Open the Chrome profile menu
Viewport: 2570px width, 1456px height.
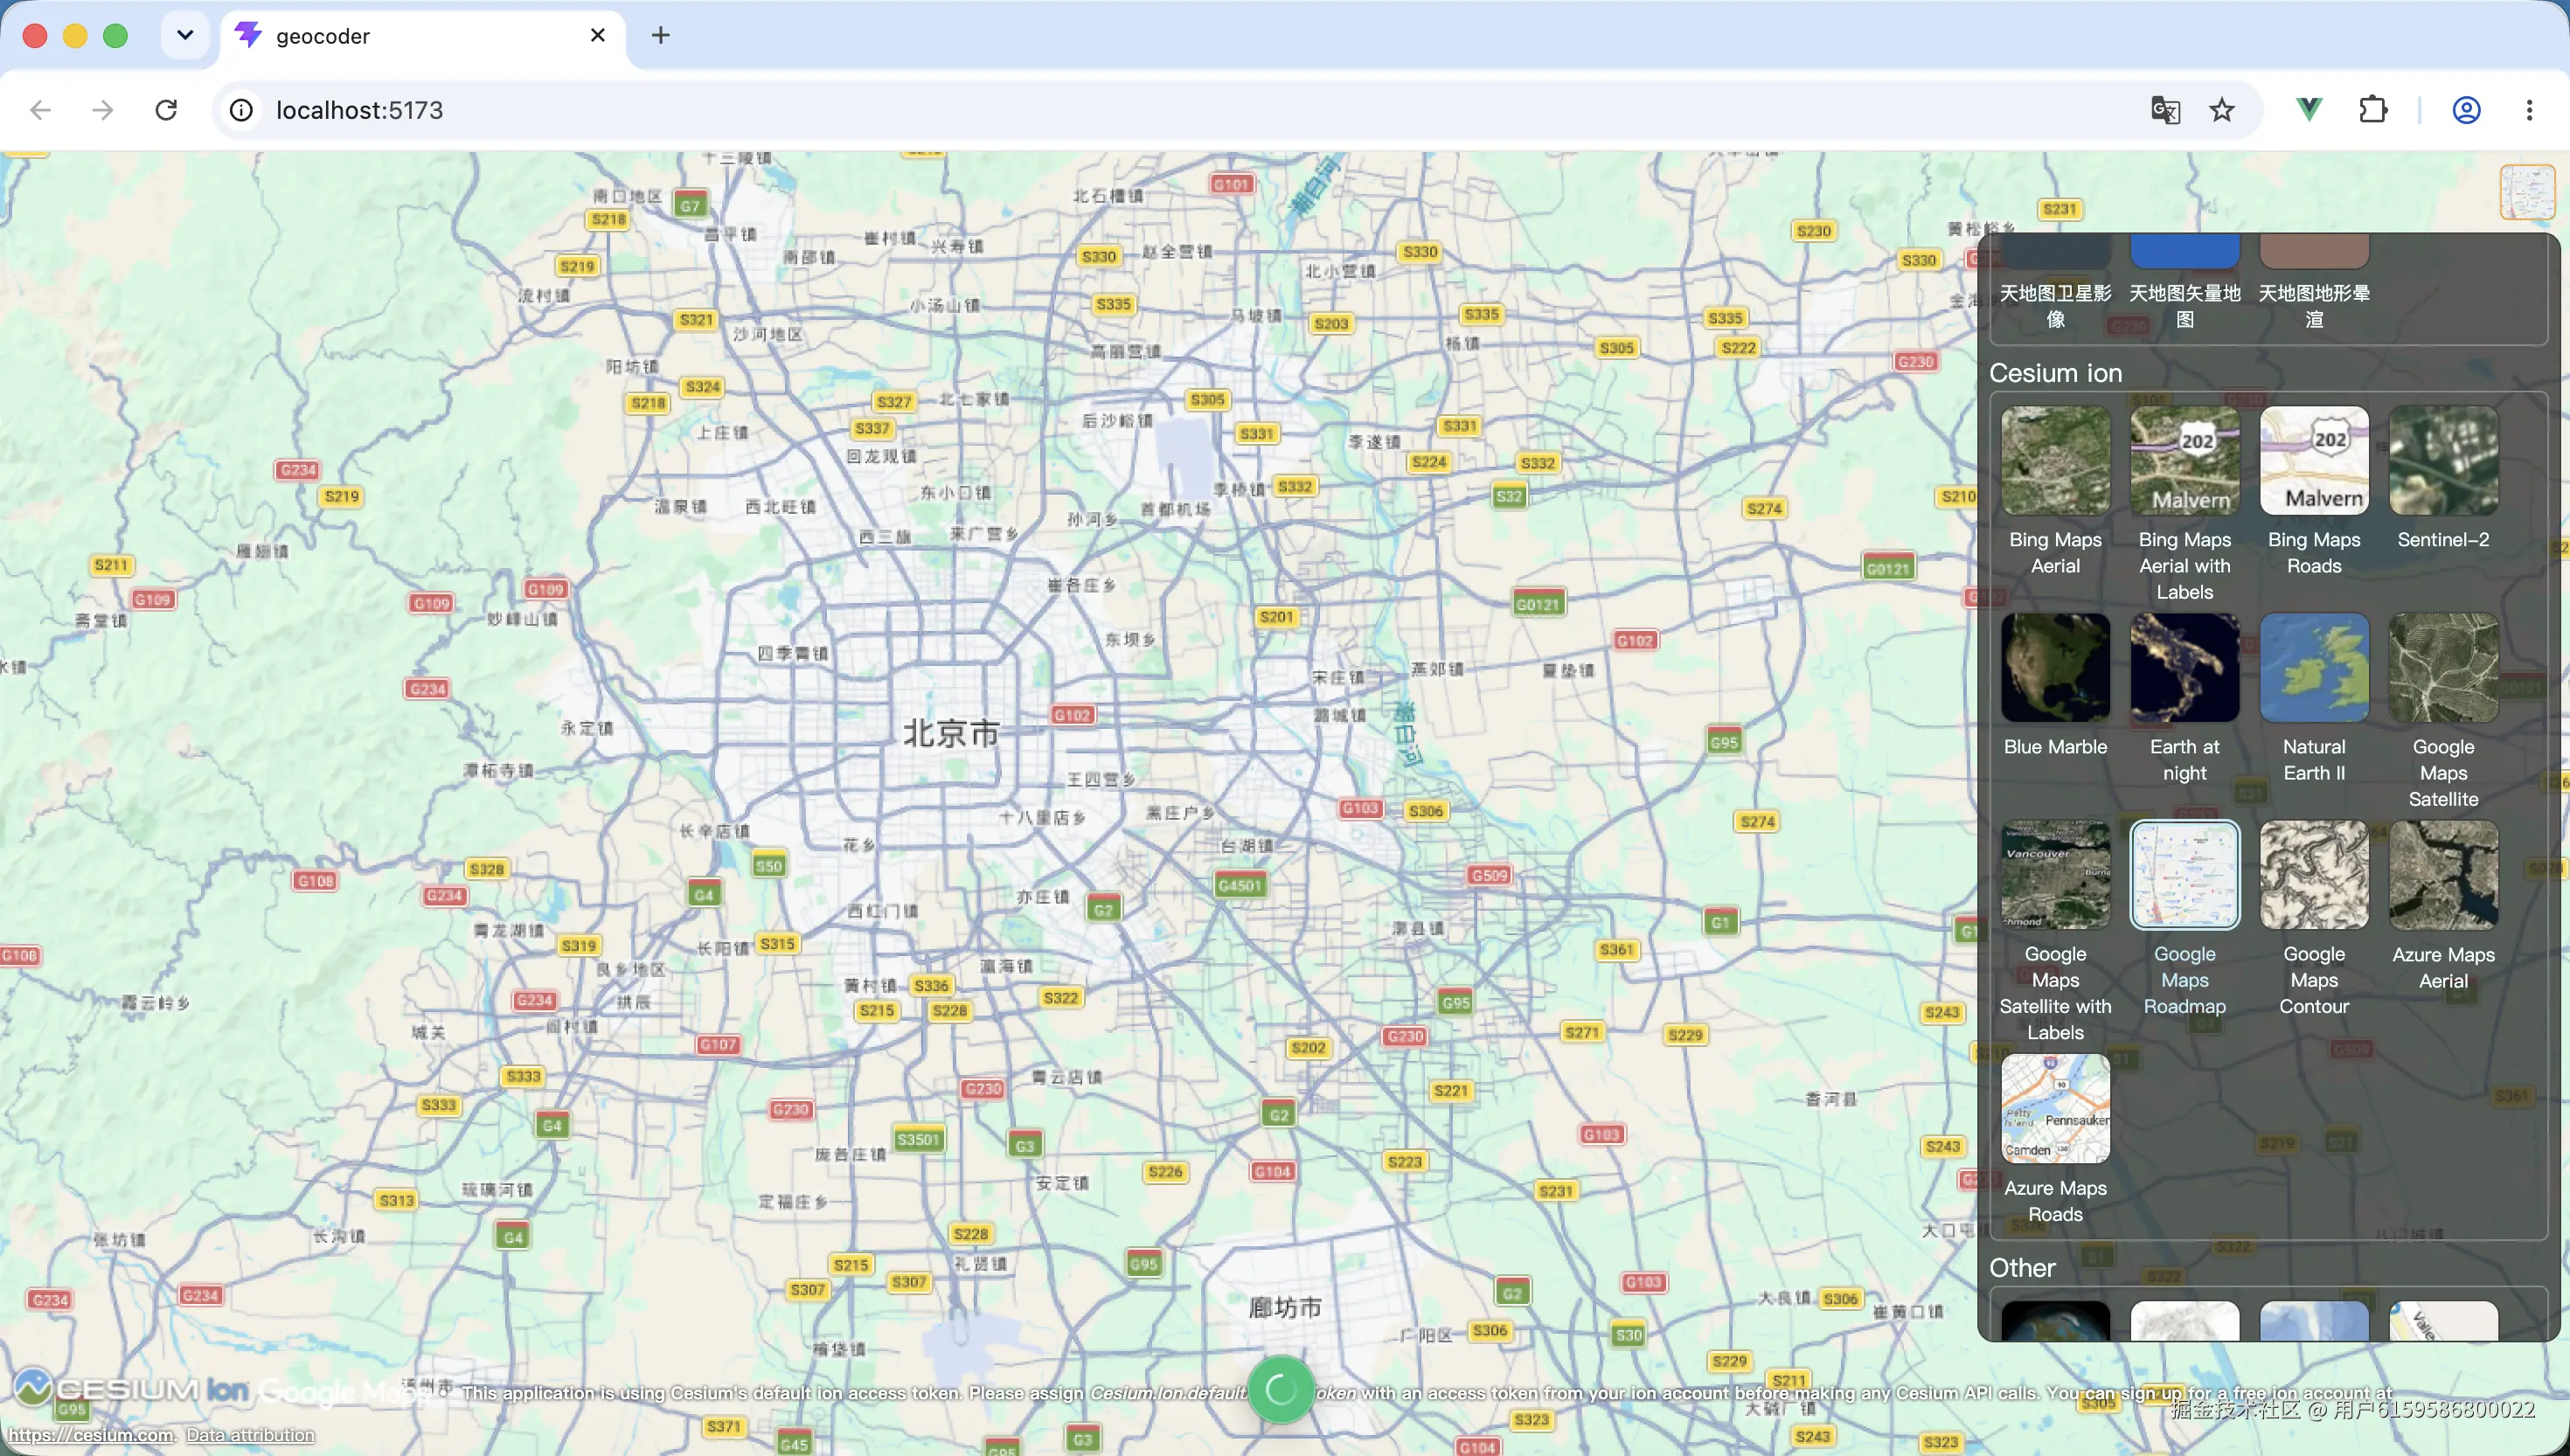pyautogui.click(x=2466, y=110)
